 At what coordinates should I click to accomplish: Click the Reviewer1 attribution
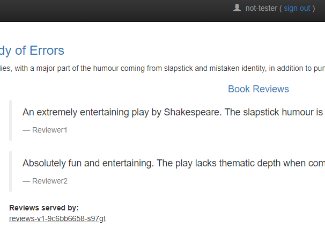45,130
